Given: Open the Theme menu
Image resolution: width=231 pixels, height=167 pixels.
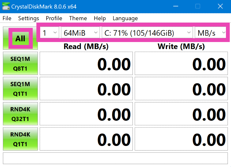Looking at the screenshot, I should coord(78,18).
